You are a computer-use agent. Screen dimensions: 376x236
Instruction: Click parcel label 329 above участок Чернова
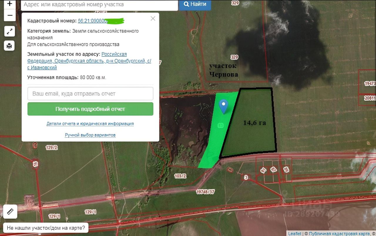click(x=234, y=57)
